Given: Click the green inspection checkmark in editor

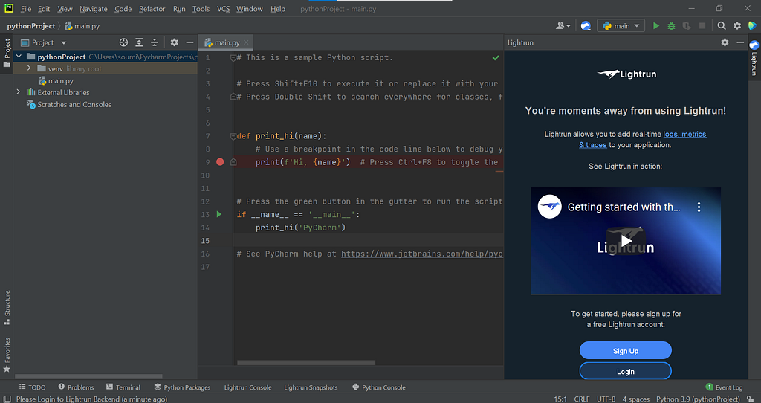Looking at the screenshot, I should coord(496,58).
